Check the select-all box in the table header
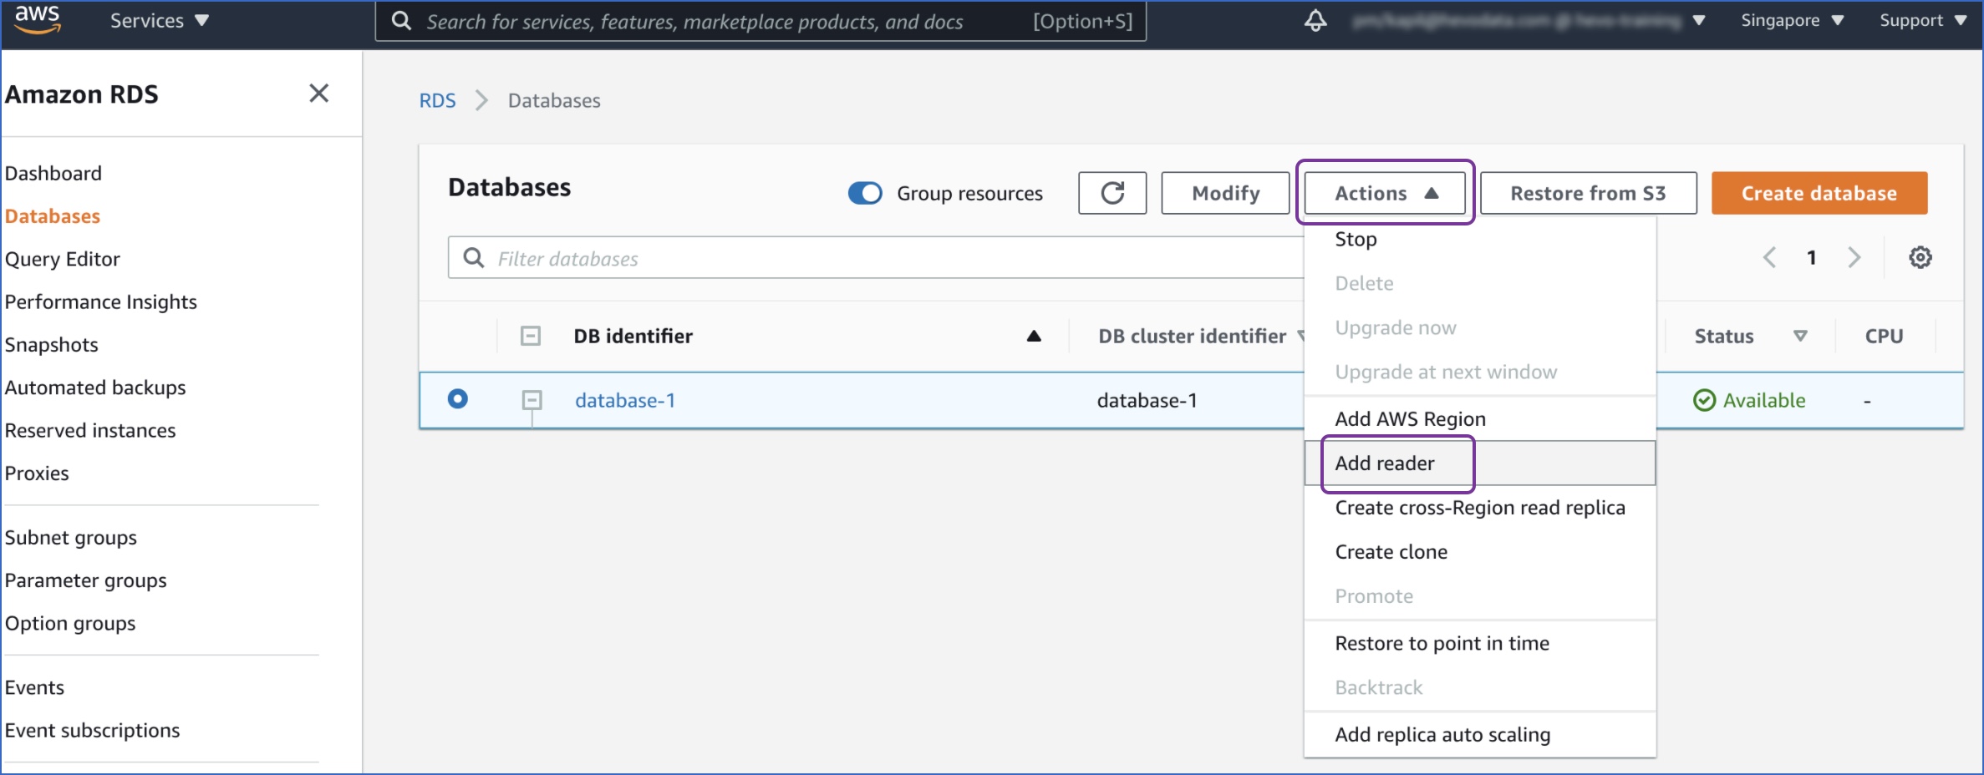Image resolution: width=1984 pixels, height=775 pixels. [x=530, y=335]
